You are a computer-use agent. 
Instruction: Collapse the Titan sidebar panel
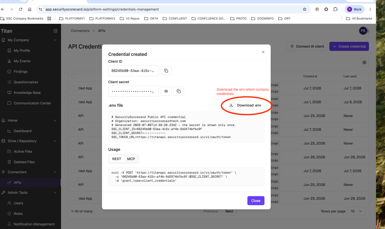[56, 31]
